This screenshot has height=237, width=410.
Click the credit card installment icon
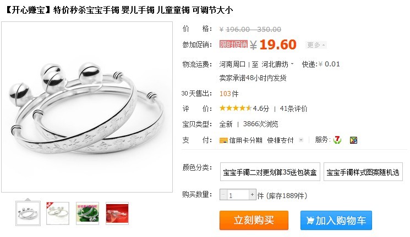click(223, 140)
